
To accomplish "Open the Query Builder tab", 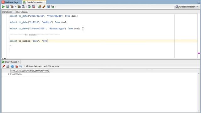I will (22, 12).
